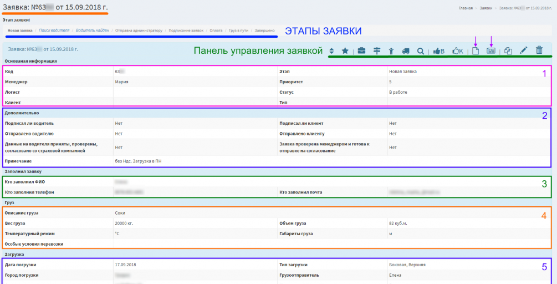This screenshot has height=284, width=557.
Task: Click the Логист field label
Action: coord(12,92)
